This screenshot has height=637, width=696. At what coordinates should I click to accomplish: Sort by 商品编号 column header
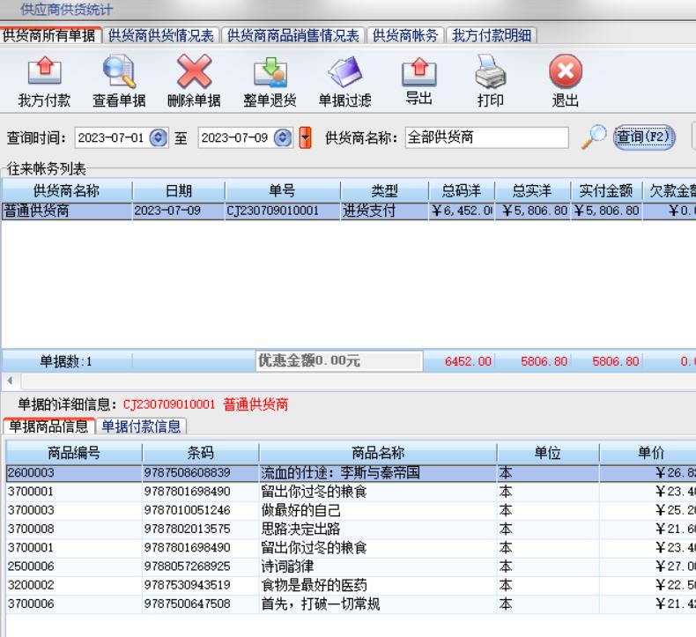74,453
